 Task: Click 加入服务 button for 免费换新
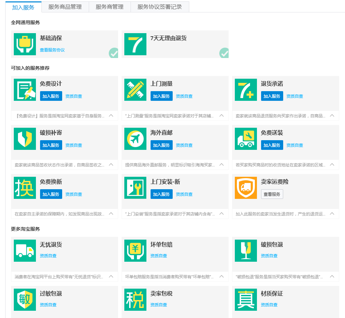[x=51, y=194]
